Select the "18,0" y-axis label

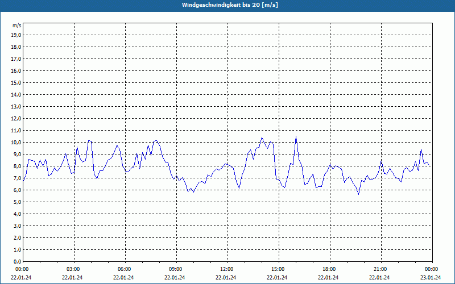[16, 47]
